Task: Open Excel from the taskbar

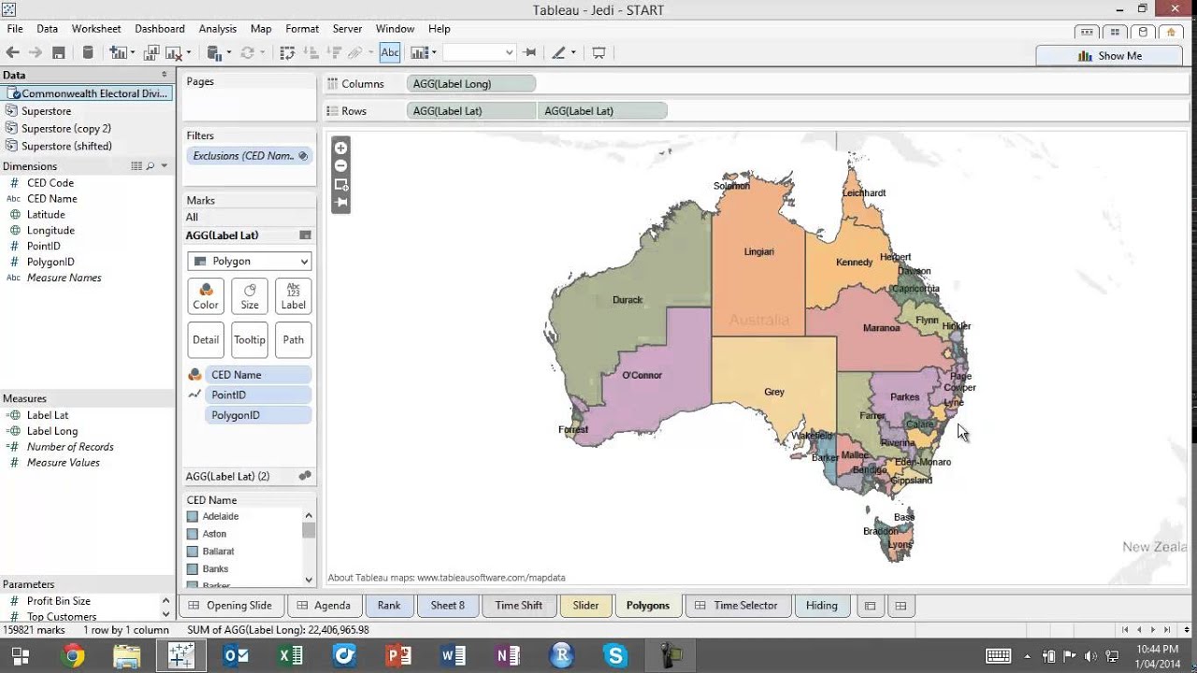Action: click(290, 656)
